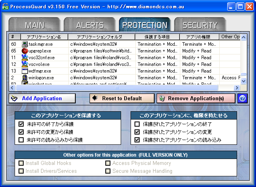Sort by the # column header
The height and width of the screenshot is (187, 256).
[15, 37]
